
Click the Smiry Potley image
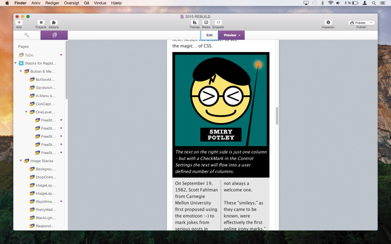tap(221, 100)
